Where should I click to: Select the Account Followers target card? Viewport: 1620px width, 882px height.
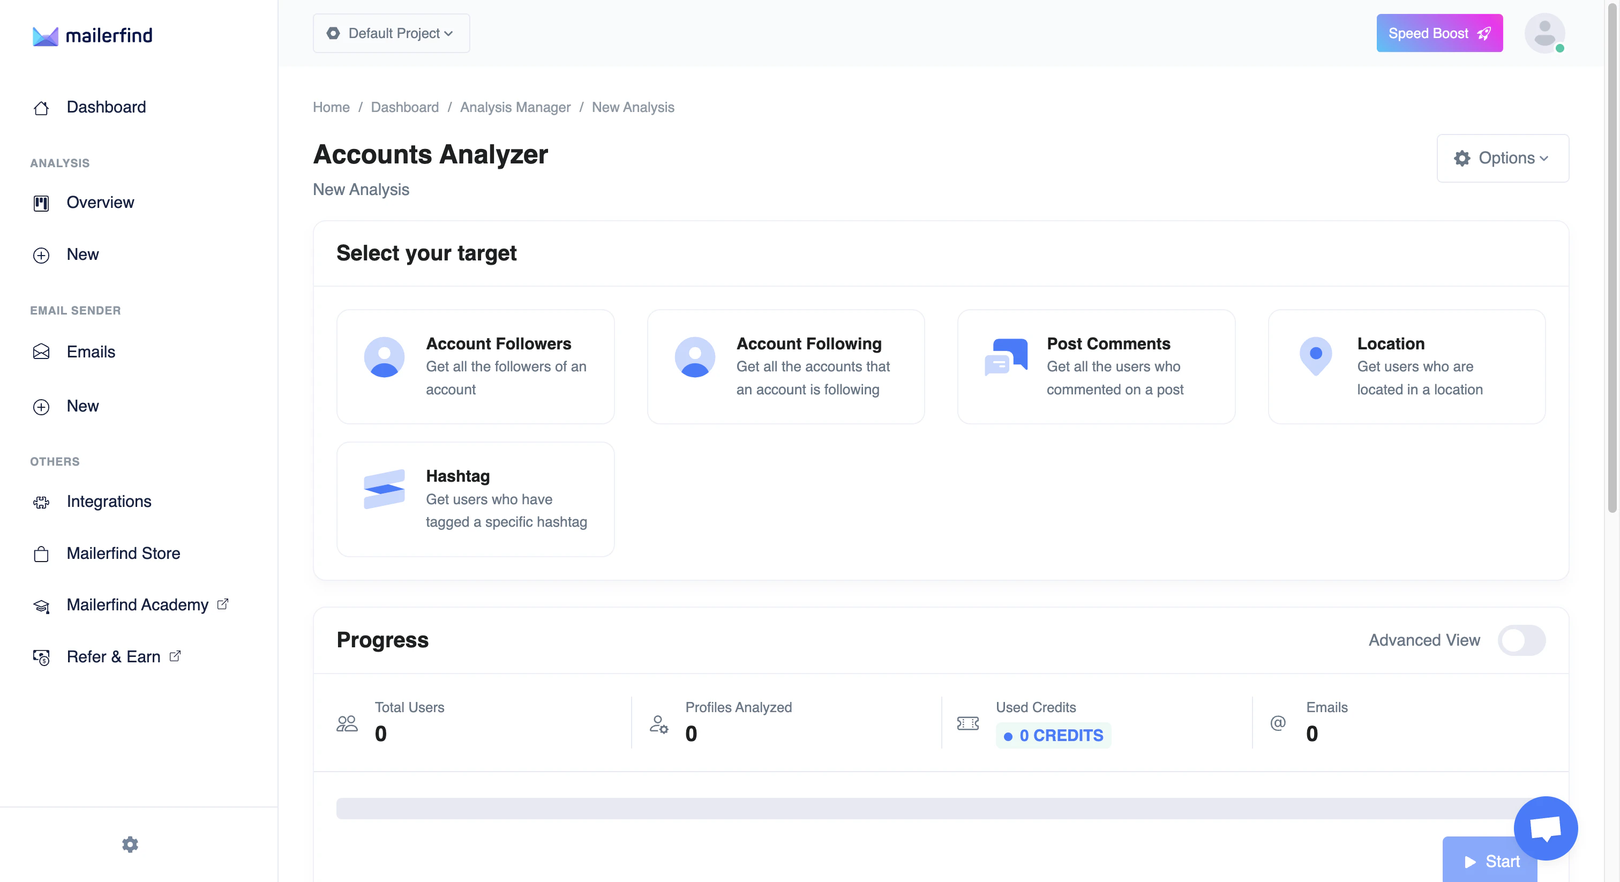click(475, 366)
